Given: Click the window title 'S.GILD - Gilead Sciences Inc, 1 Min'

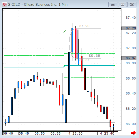Looking at the screenshot, I should click(38, 5).
